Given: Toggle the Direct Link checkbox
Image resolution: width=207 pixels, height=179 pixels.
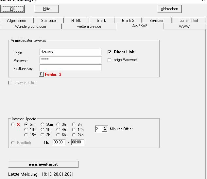Looking at the screenshot, I should (x=110, y=52).
